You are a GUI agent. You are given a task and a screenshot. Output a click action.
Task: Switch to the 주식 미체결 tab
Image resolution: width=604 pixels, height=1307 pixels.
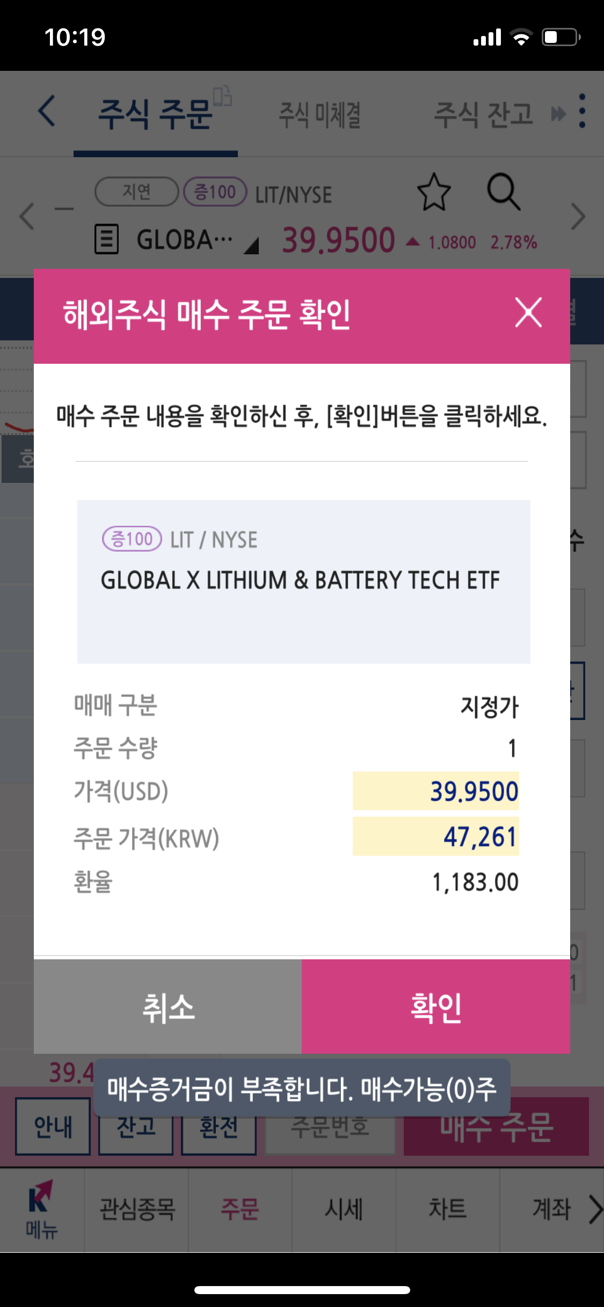coord(320,115)
